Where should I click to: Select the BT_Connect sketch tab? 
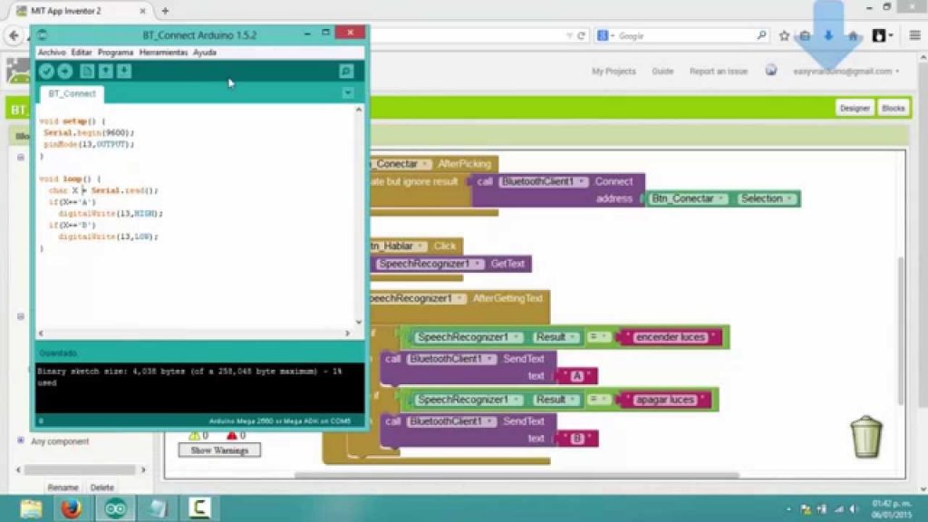point(72,93)
